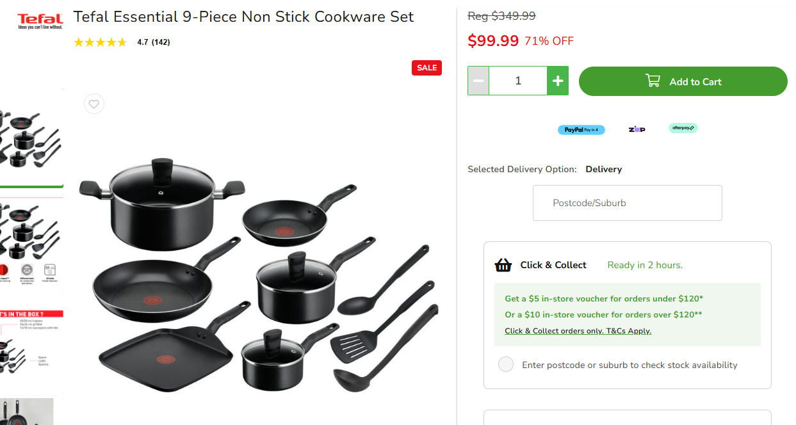
Task: Select the Click & Collect radio button
Action: (506, 365)
